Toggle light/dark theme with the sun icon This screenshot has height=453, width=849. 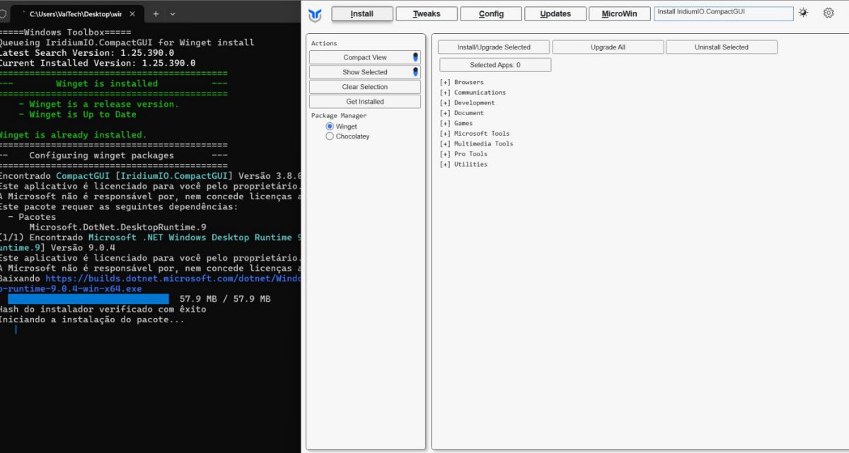click(803, 13)
